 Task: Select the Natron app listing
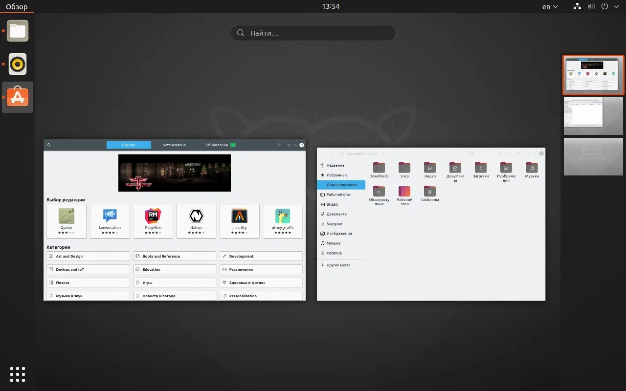(196, 221)
